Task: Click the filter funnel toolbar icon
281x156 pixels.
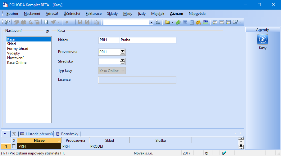Action: coord(158,22)
